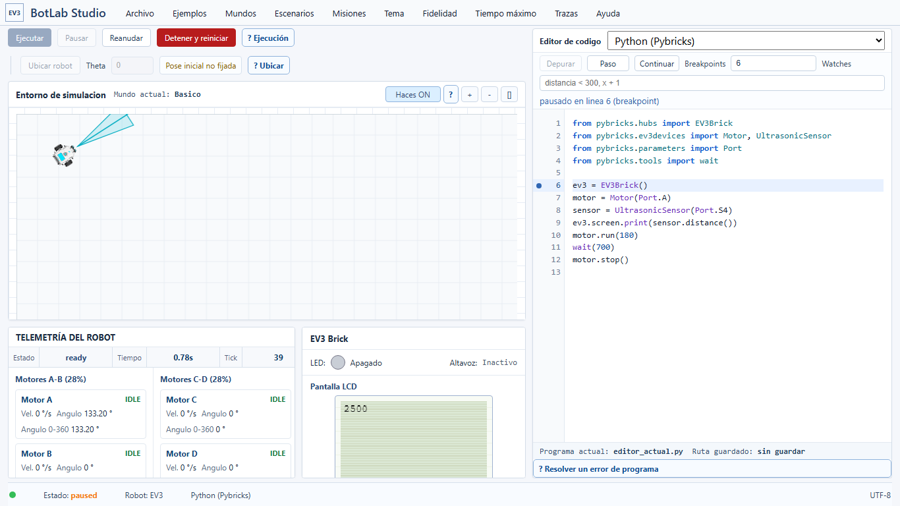Screen dimensions: 900x506
Task: Zoom out the simulation view with minus
Action: 490,95
